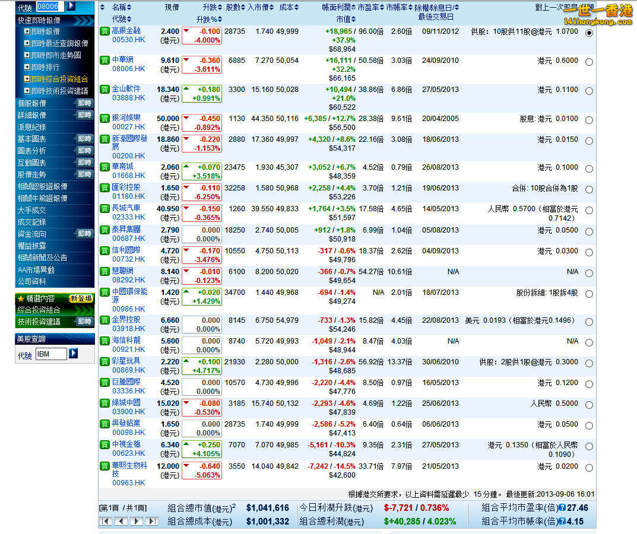Click the buy icon beside 巨騰國際

click(105, 383)
